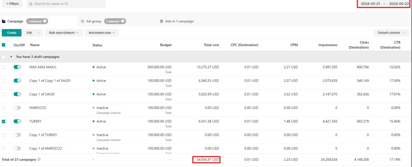
Task: Open the Bulk export/import dropdown
Action: (x=64, y=33)
